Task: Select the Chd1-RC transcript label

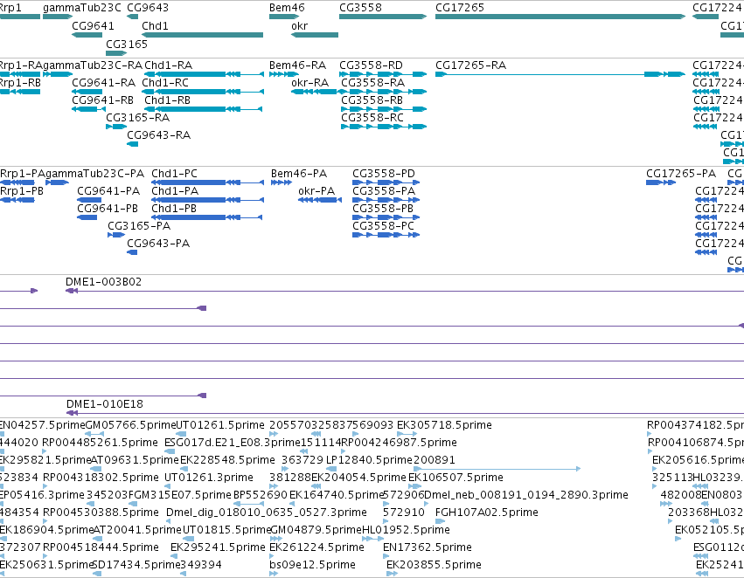Action: coord(165,83)
